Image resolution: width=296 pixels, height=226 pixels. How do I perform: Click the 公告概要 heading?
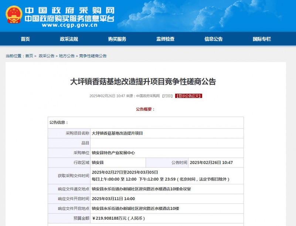pos(145,109)
